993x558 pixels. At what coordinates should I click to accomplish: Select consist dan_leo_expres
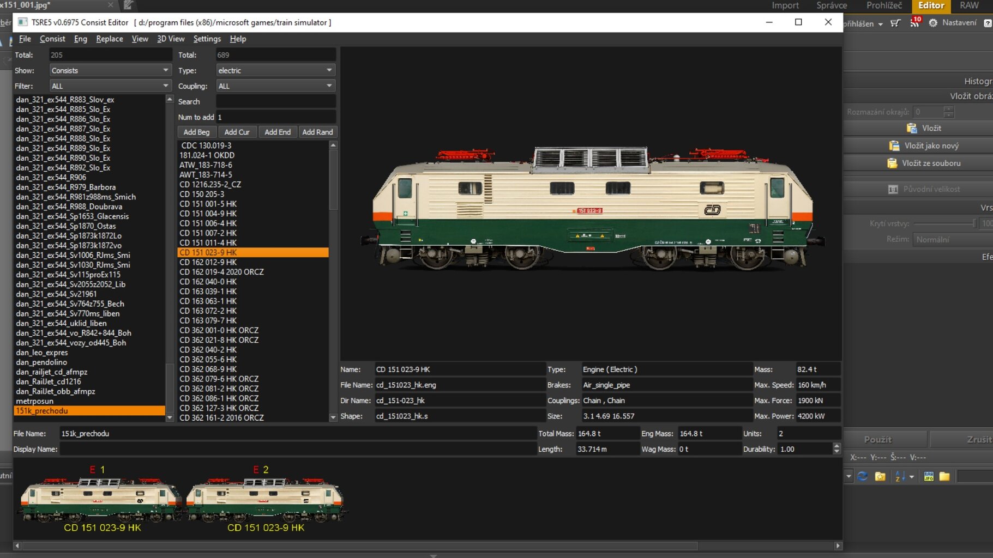pos(42,353)
